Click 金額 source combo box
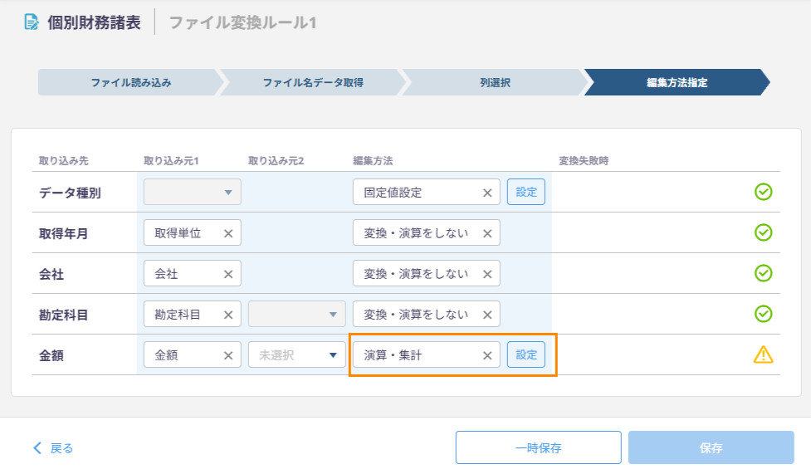Viewport: 811px width, 474px height. (193, 355)
